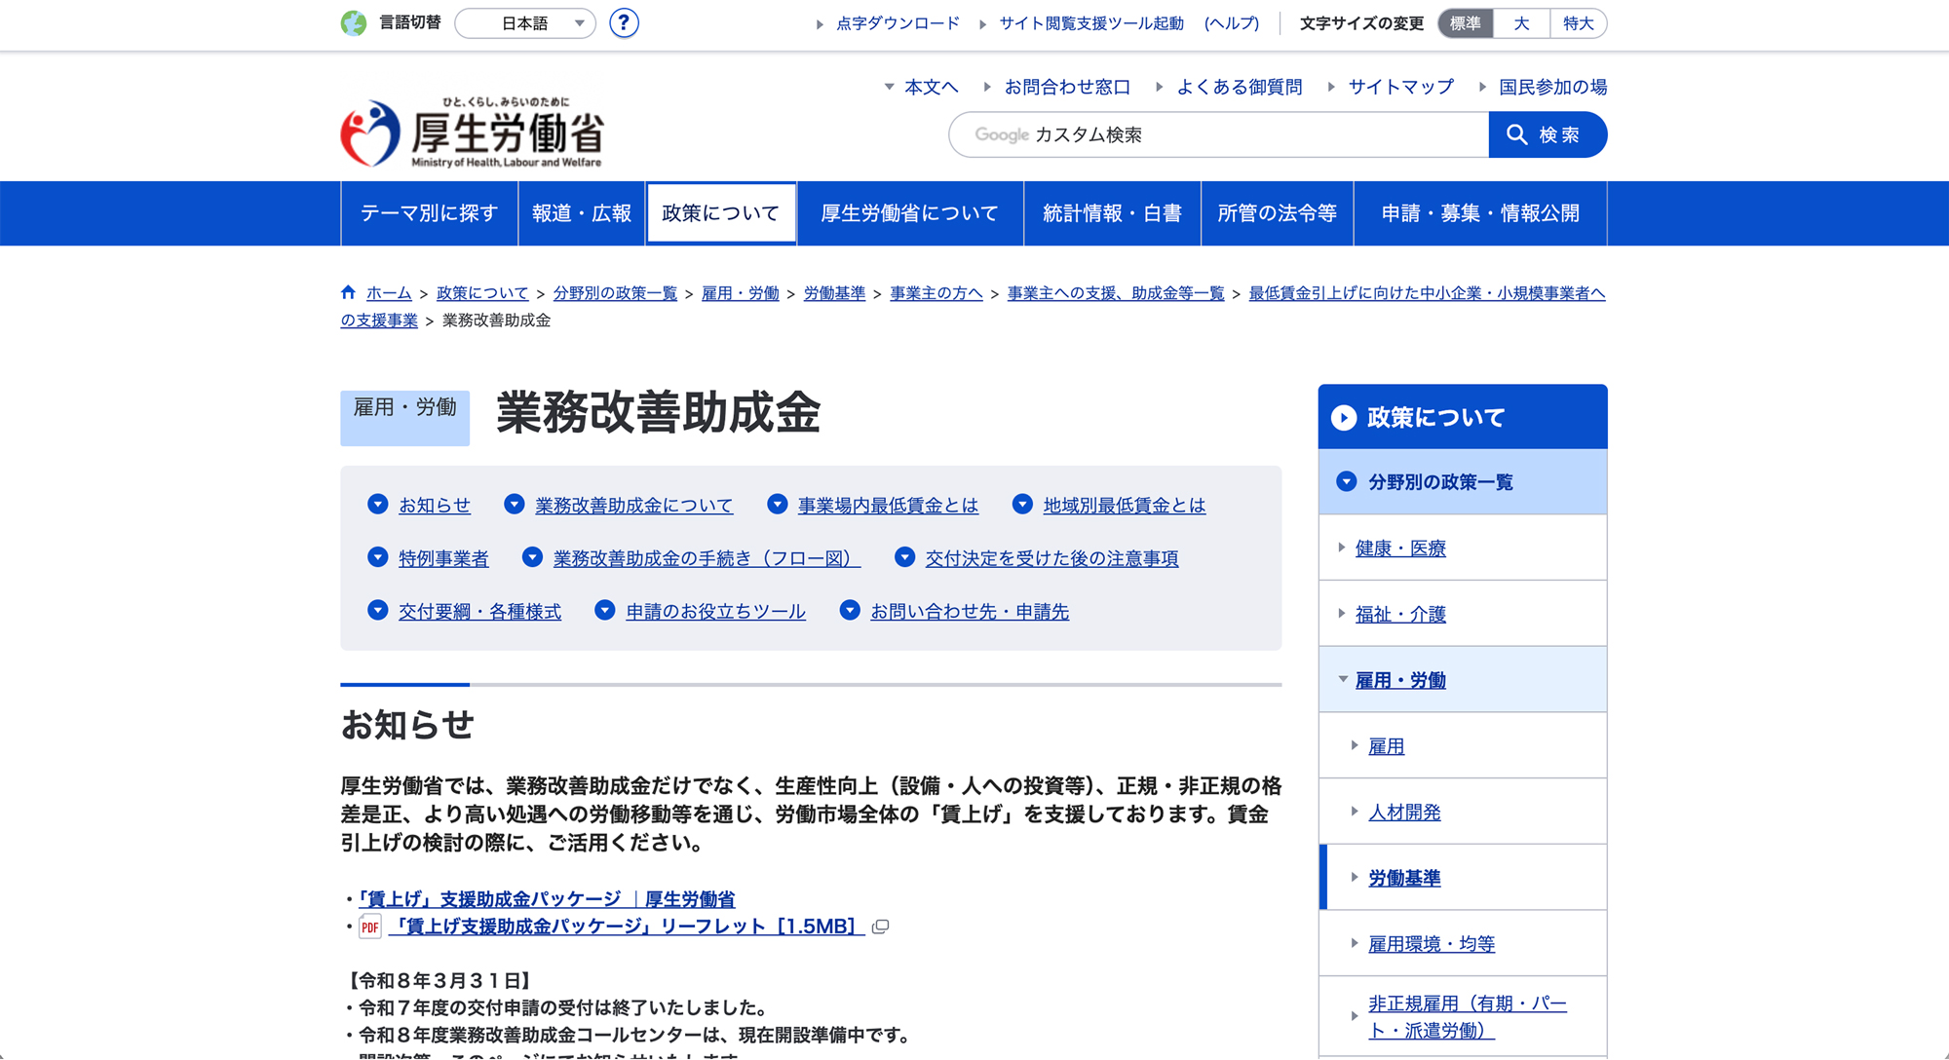Expand 分野別の政策一覧 in the sidebar

(1347, 481)
